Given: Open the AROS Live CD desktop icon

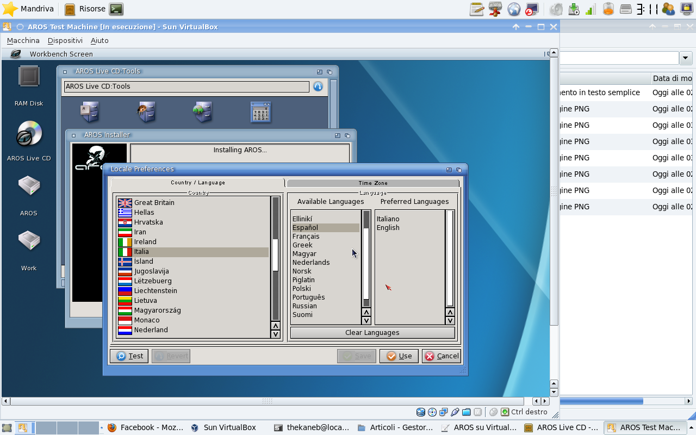Looking at the screenshot, I should (x=29, y=134).
